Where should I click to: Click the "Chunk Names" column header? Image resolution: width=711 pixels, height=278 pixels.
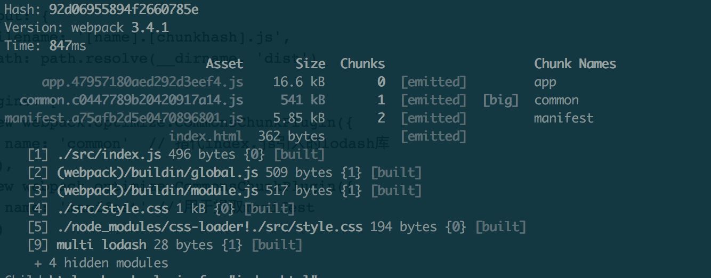(x=575, y=64)
